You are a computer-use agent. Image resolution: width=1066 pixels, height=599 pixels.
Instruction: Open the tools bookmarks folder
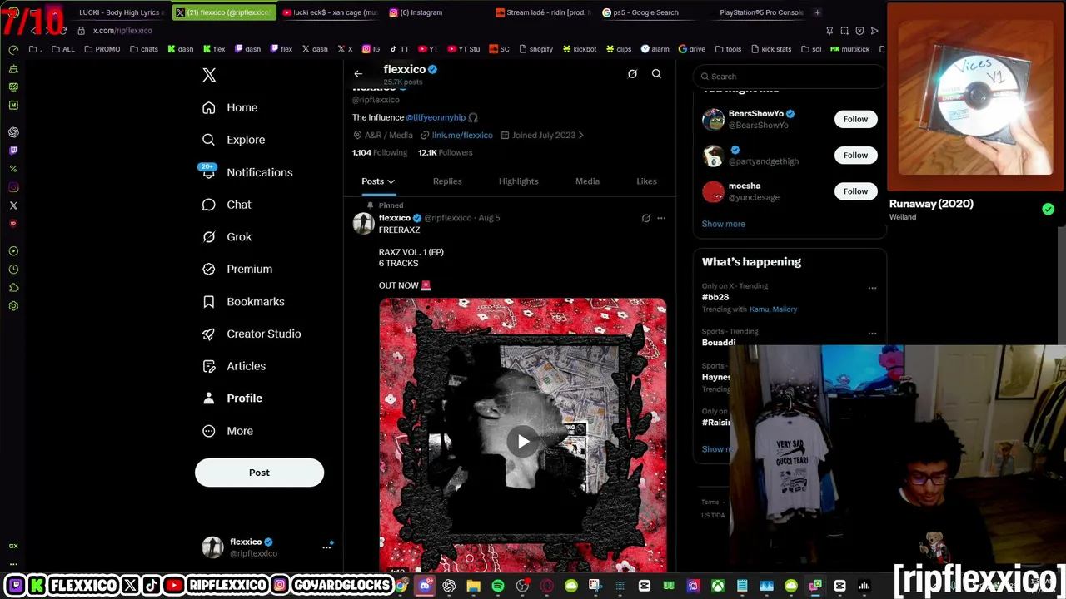(727, 49)
